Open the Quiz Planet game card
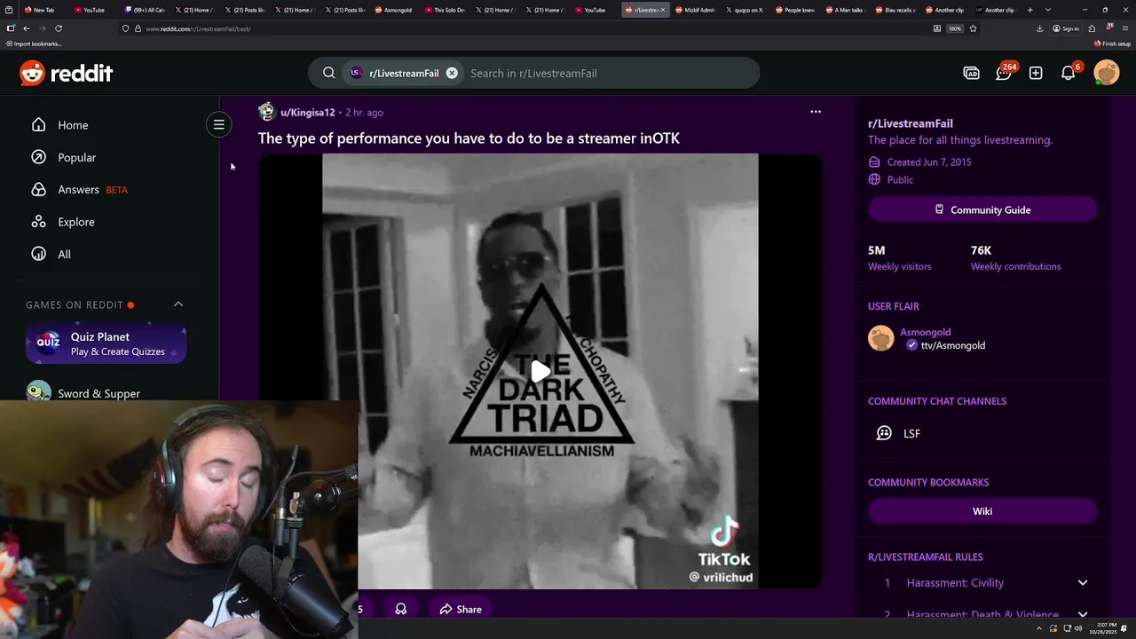Screen dimensions: 1136x639 pyautogui.click(x=106, y=343)
